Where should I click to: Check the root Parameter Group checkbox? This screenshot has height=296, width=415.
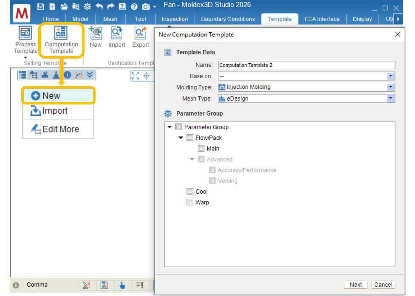point(179,127)
